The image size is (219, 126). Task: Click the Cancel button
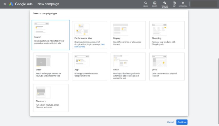(171, 122)
